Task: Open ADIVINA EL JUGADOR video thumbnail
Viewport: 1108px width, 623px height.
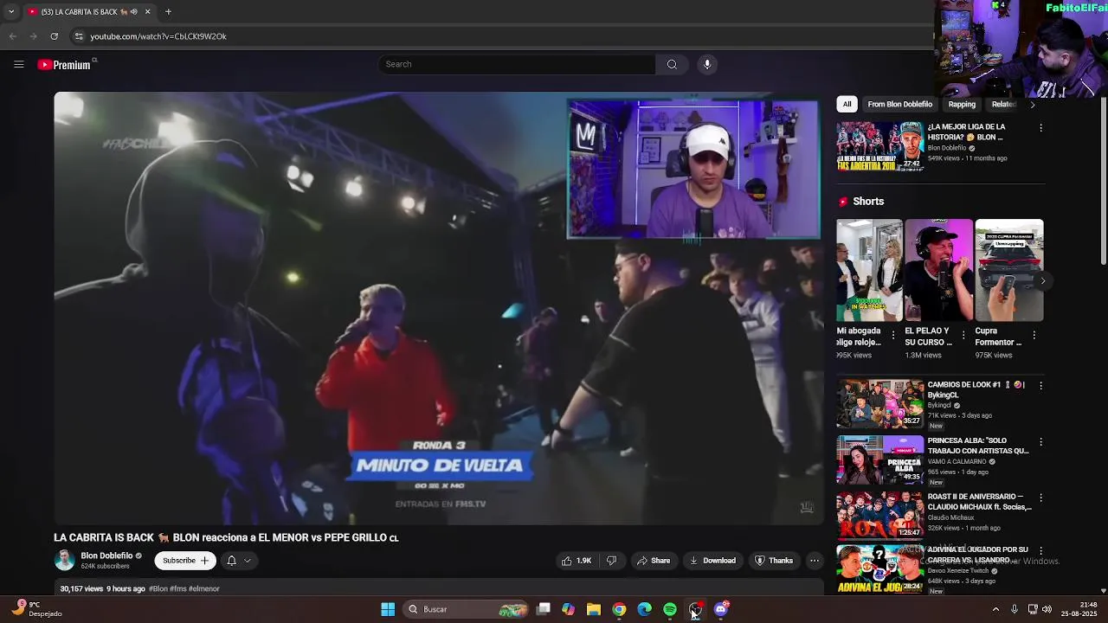Action: 879,569
